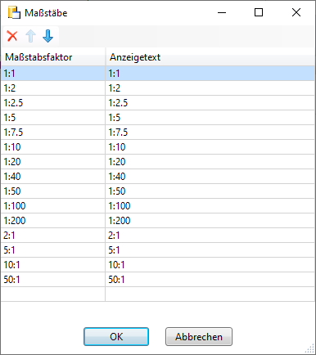This screenshot has width=316, height=355.
Task: Click the 1:100 Anzeigetext cell
Action: 210,206
